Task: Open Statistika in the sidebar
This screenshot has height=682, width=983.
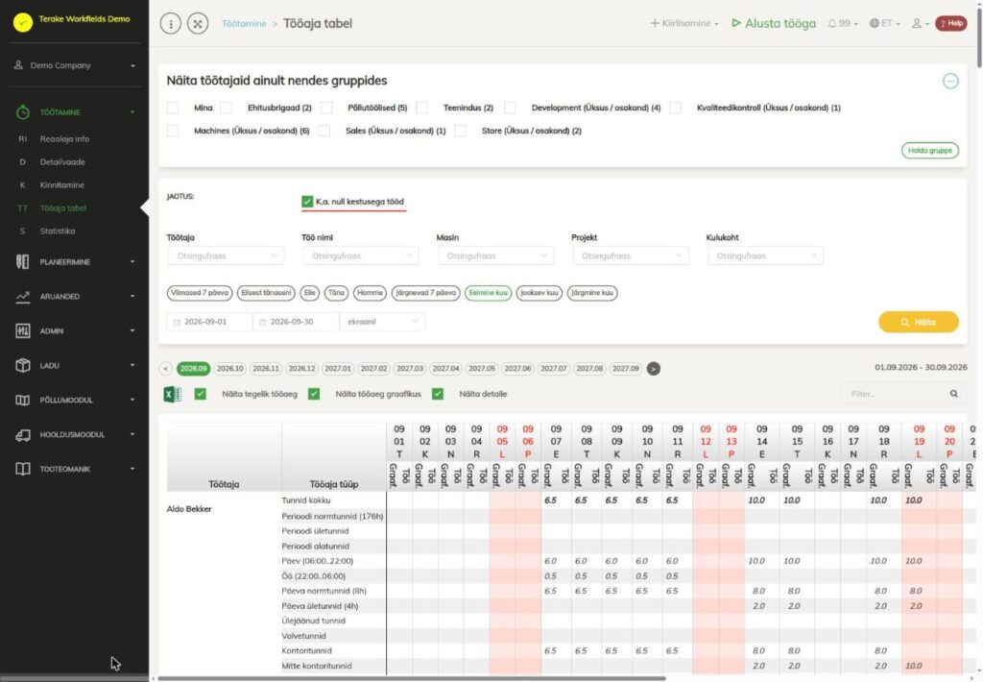Action: [58, 231]
